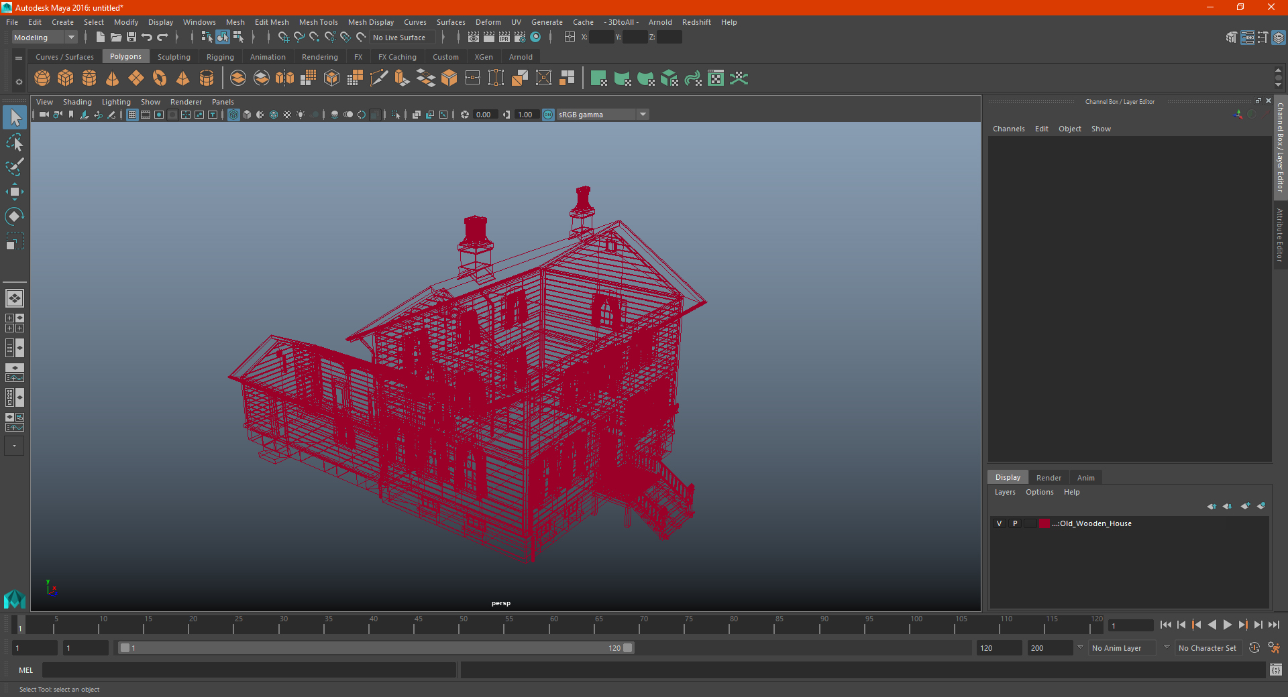This screenshot has height=697, width=1288.
Task: Toggle visibility V of the Old_Wooden_House layer
Action: click(x=1000, y=523)
